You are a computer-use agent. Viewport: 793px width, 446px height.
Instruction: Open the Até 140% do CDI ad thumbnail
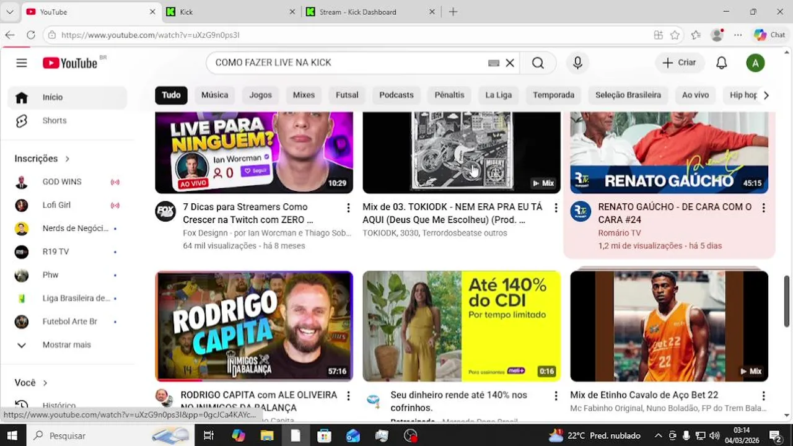click(x=462, y=326)
